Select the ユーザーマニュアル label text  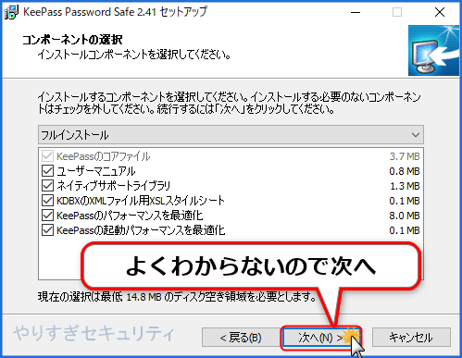tap(96, 171)
